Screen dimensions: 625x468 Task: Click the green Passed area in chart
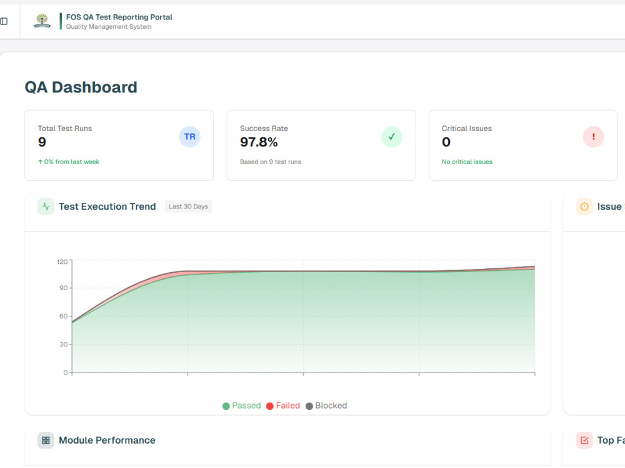pyautogui.click(x=303, y=323)
